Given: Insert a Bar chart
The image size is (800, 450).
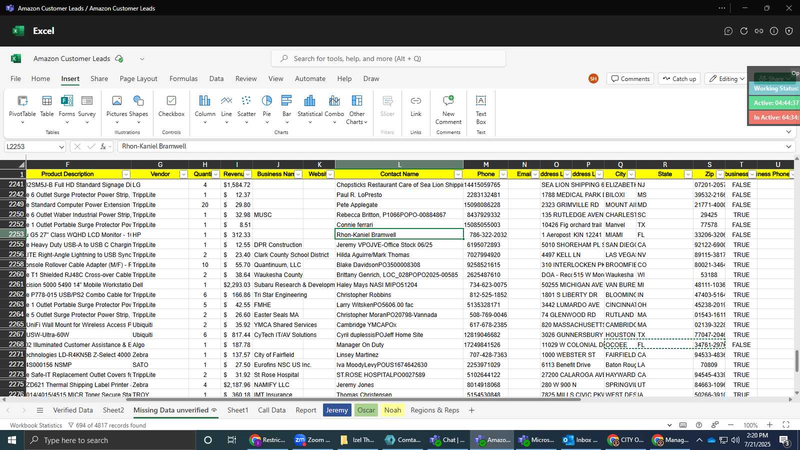Looking at the screenshot, I should [x=286, y=109].
